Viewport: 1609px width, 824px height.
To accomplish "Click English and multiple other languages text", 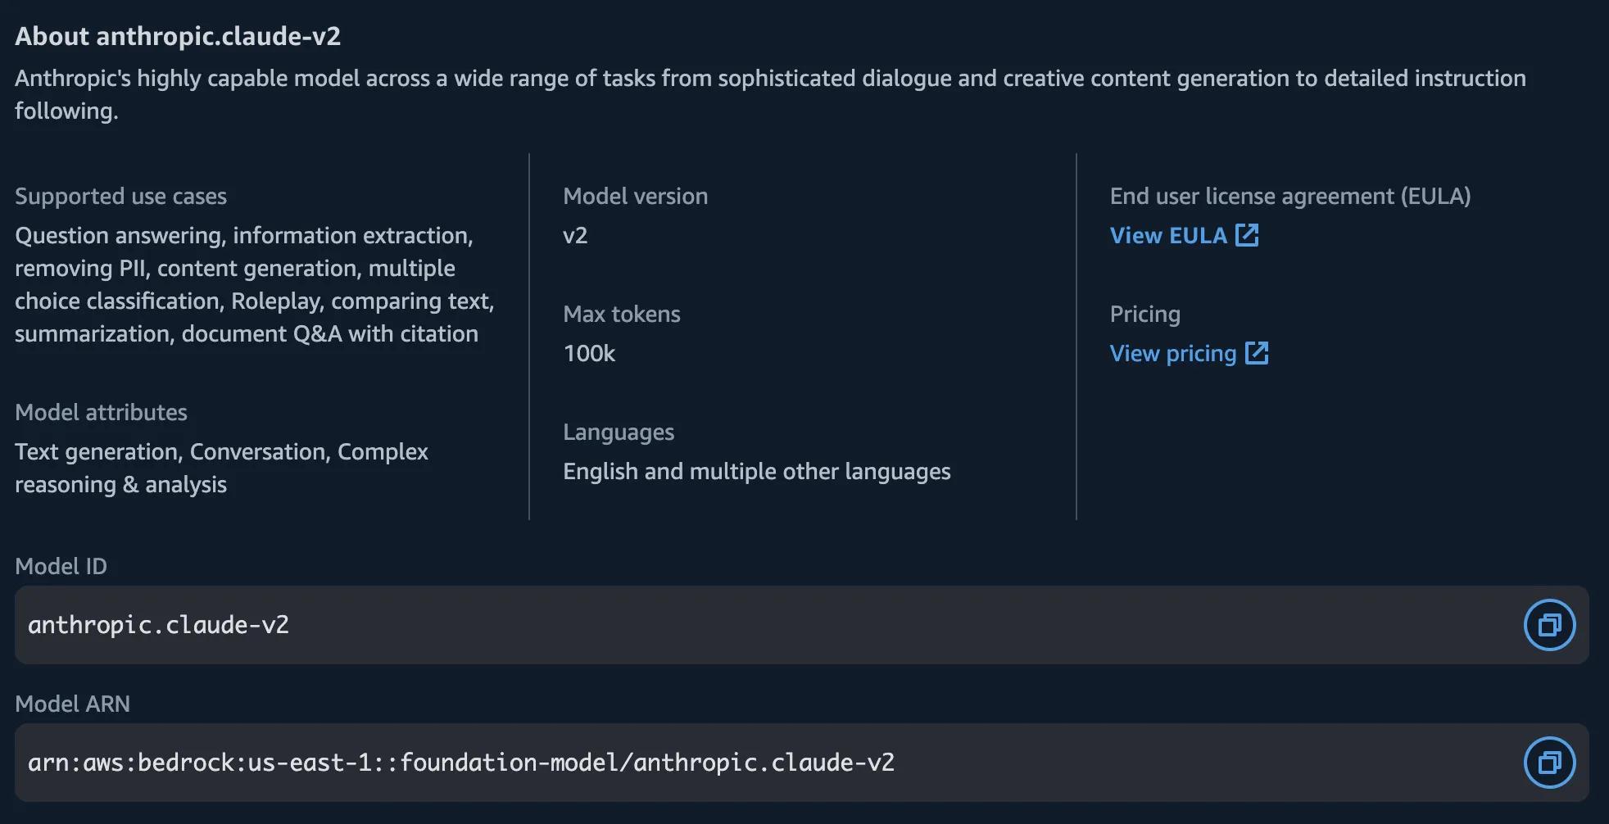I will click(757, 472).
